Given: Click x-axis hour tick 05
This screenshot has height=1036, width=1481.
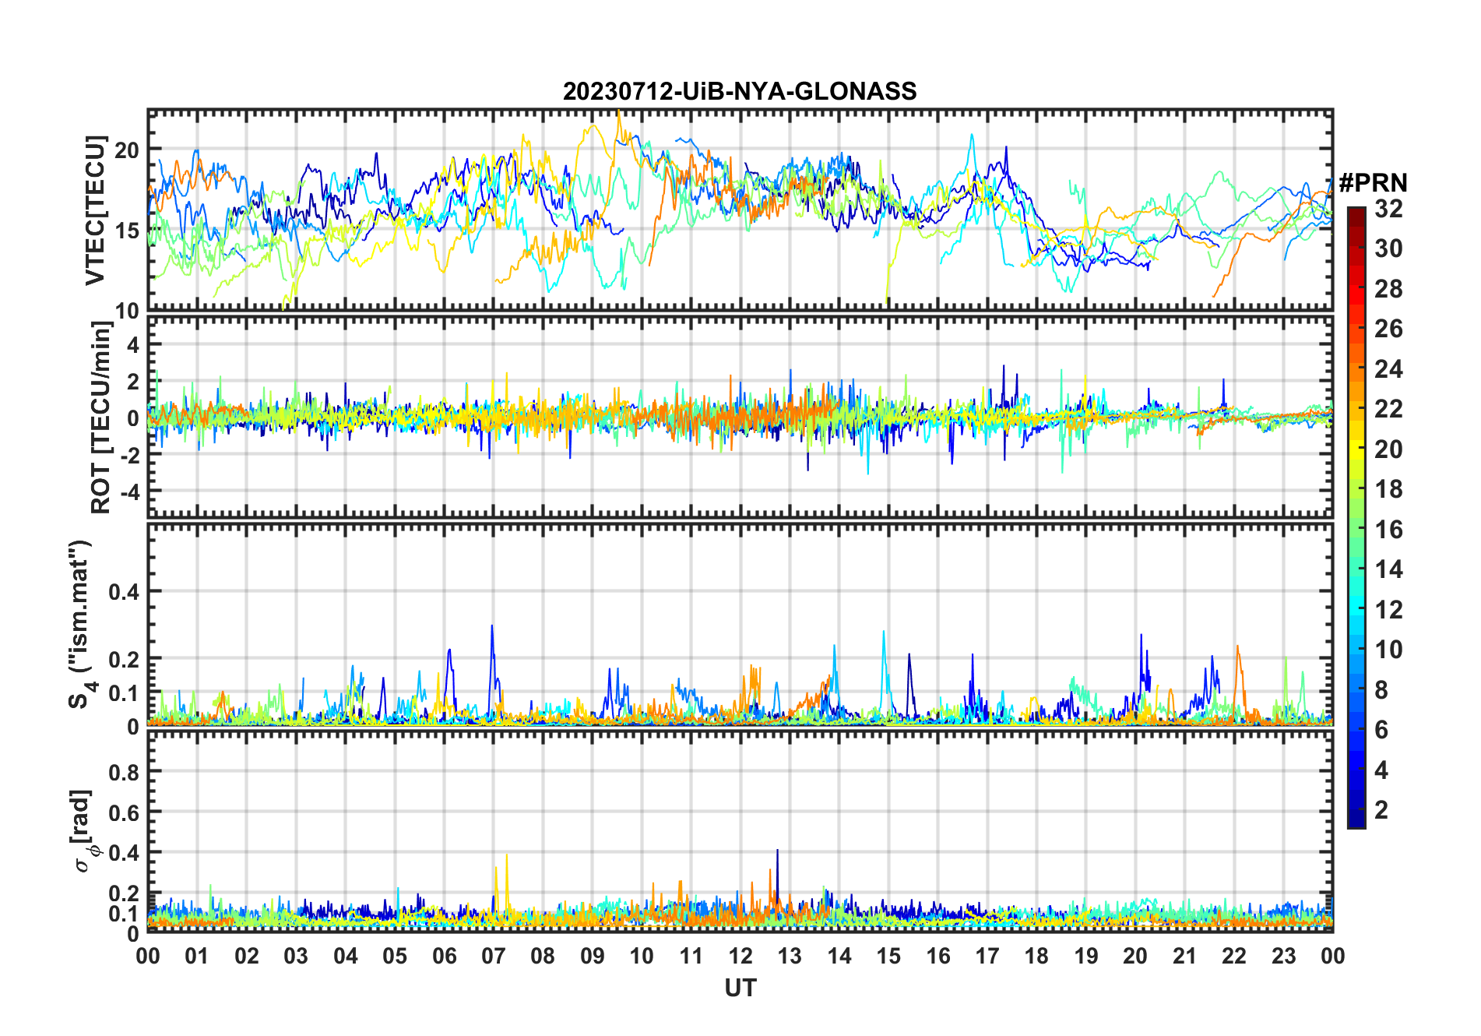Looking at the screenshot, I should point(395,956).
